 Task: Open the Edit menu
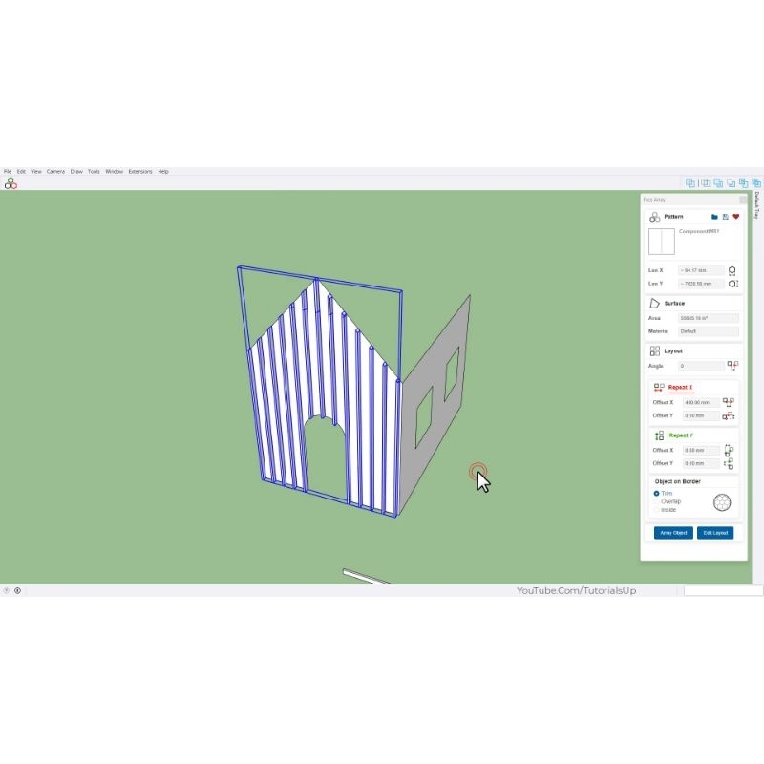tap(21, 172)
